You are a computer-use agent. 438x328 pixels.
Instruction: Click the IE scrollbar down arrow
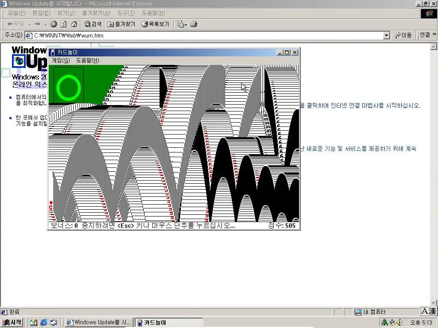(434, 303)
